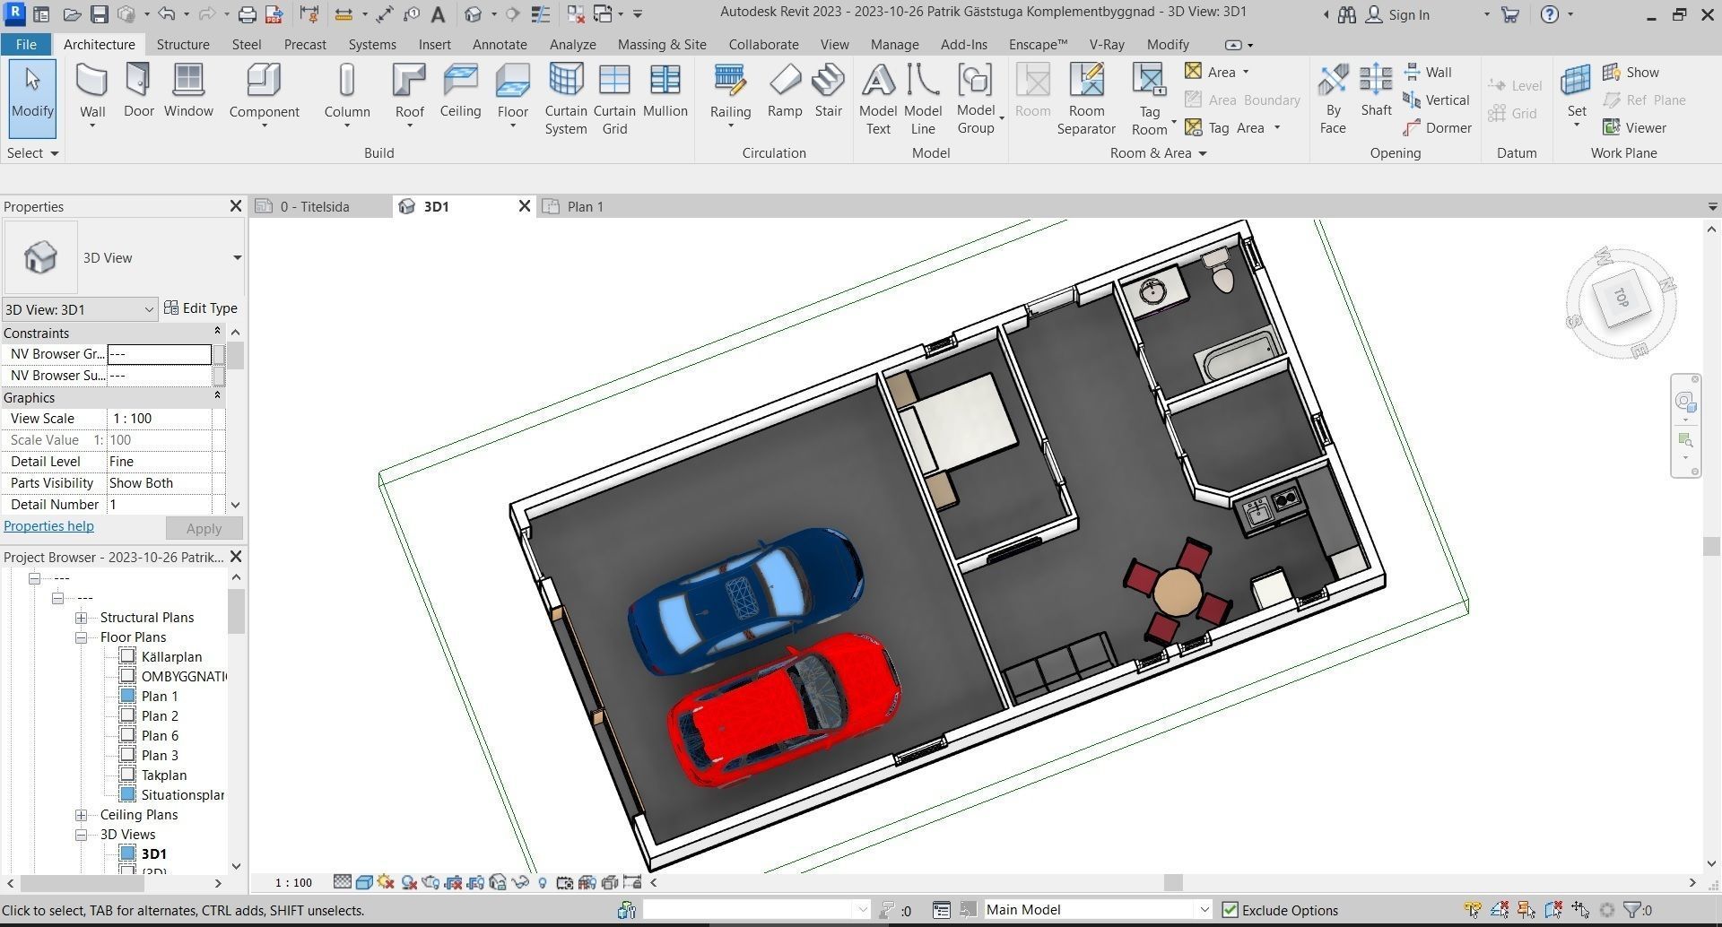The height and width of the screenshot is (927, 1722).
Task: Select the Vertical opening tool
Action: coord(1436,100)
